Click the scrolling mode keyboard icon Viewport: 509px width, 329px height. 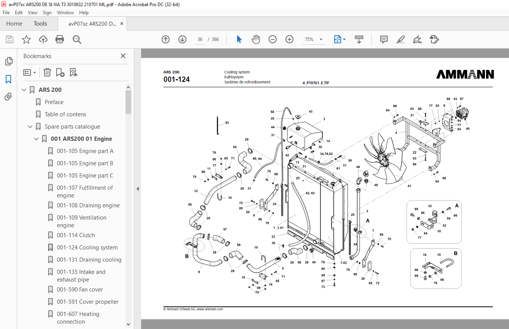click(x=359, y=39)
